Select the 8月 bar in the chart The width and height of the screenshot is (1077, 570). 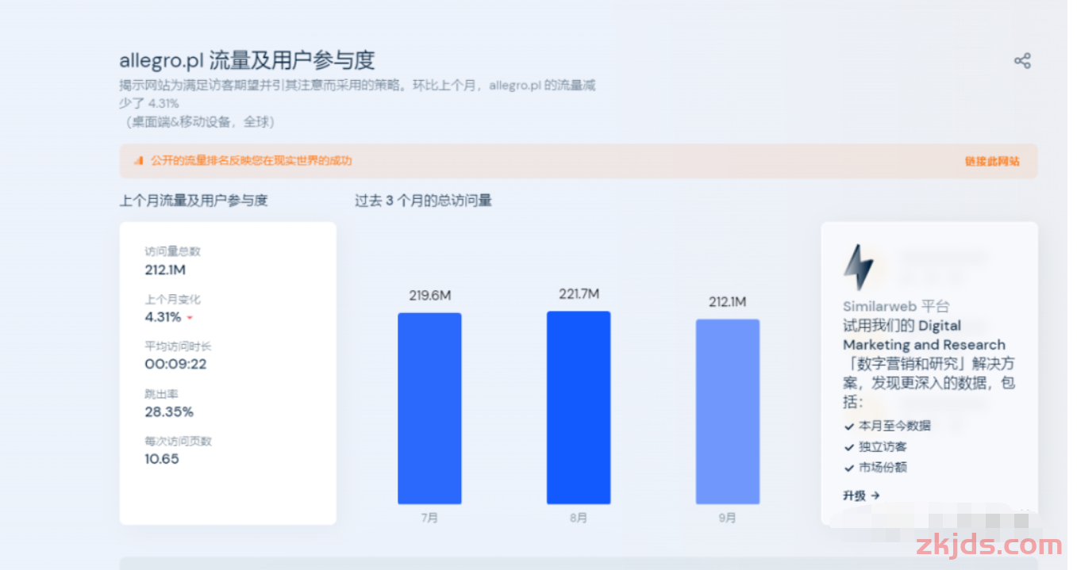coord(579,407)
